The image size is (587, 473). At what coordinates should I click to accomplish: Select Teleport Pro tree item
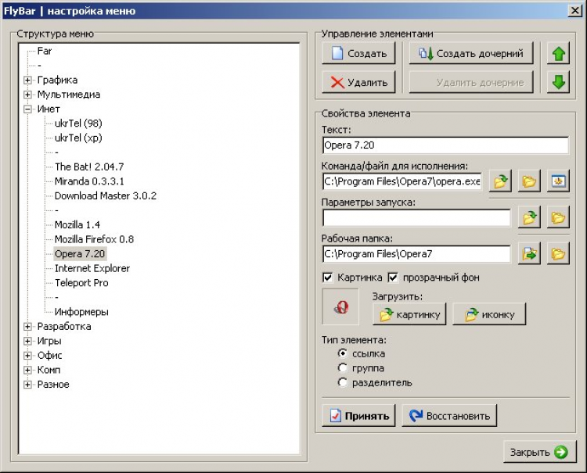81,283
